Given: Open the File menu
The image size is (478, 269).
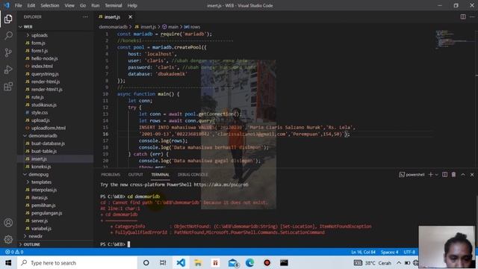Looking at the screenshot, I should tap(18, 5).
